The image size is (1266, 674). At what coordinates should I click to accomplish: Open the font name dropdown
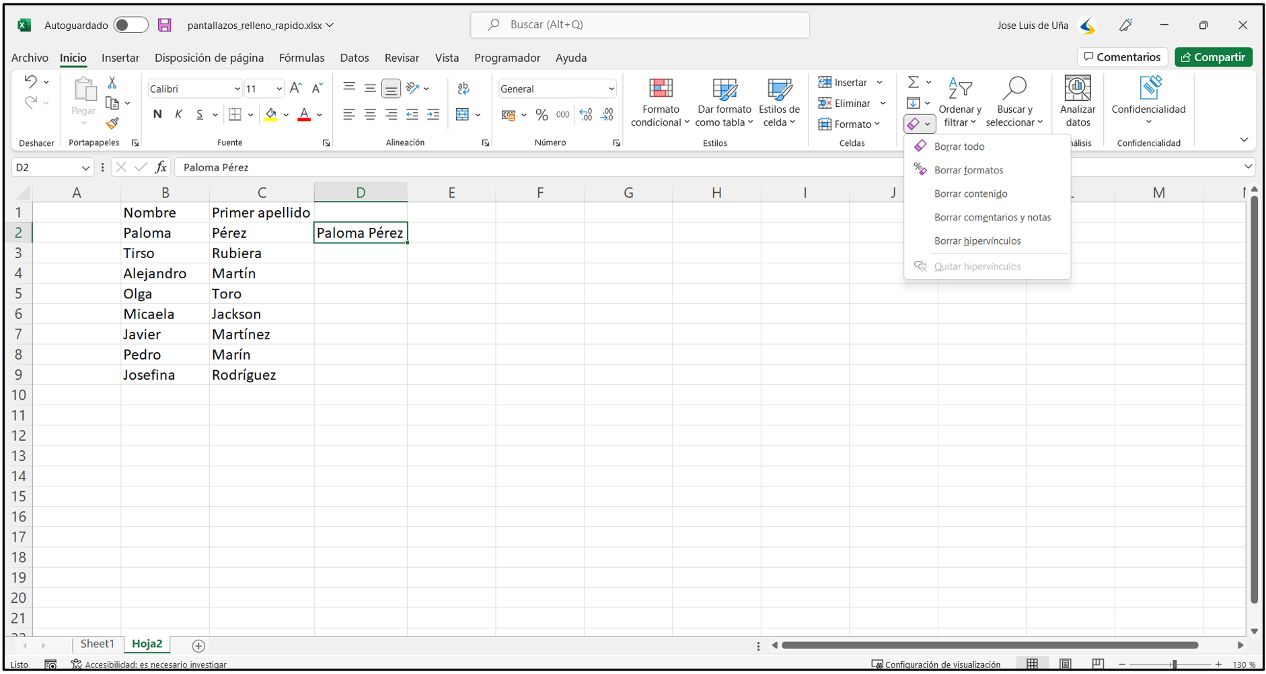(x=237, y=88)
